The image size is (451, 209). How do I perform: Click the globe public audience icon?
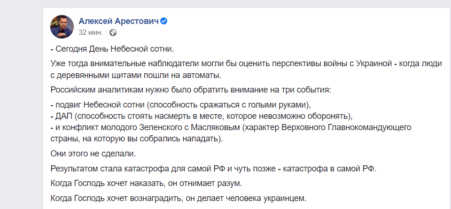pyautogui.click(x=113, y=33)
